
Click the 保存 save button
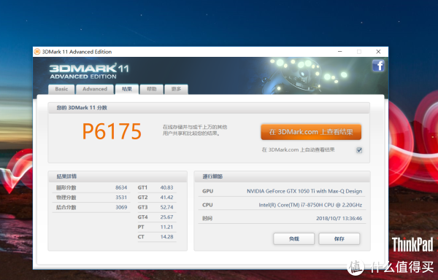pyautogui.click(x=339, y=239)
